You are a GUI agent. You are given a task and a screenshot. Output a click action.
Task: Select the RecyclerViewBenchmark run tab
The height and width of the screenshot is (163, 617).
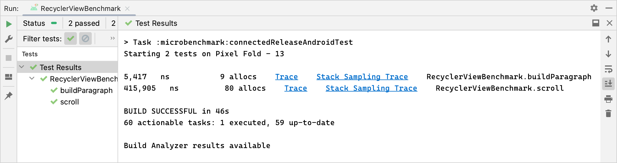point(80,9)
